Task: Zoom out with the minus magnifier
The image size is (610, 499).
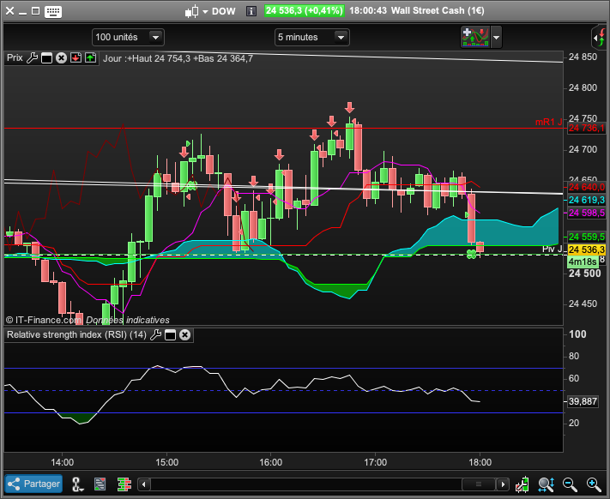Action: tap(570, 484)
